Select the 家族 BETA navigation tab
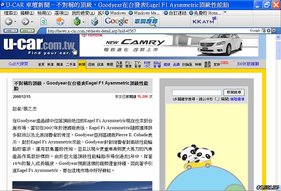Viewport: 281px width, 191px height. (221, 64)
